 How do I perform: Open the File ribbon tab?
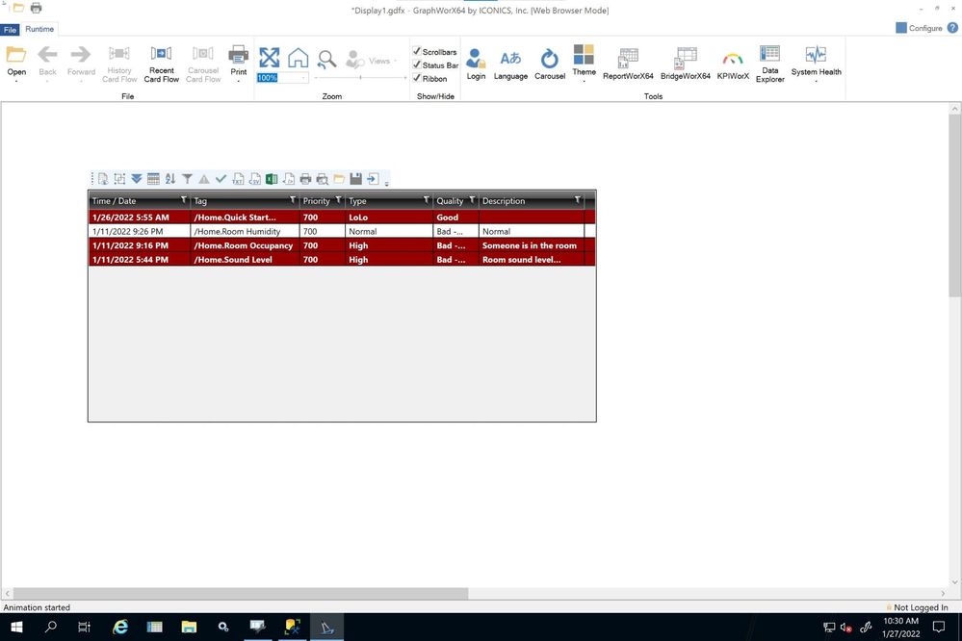tap(10, 30)
